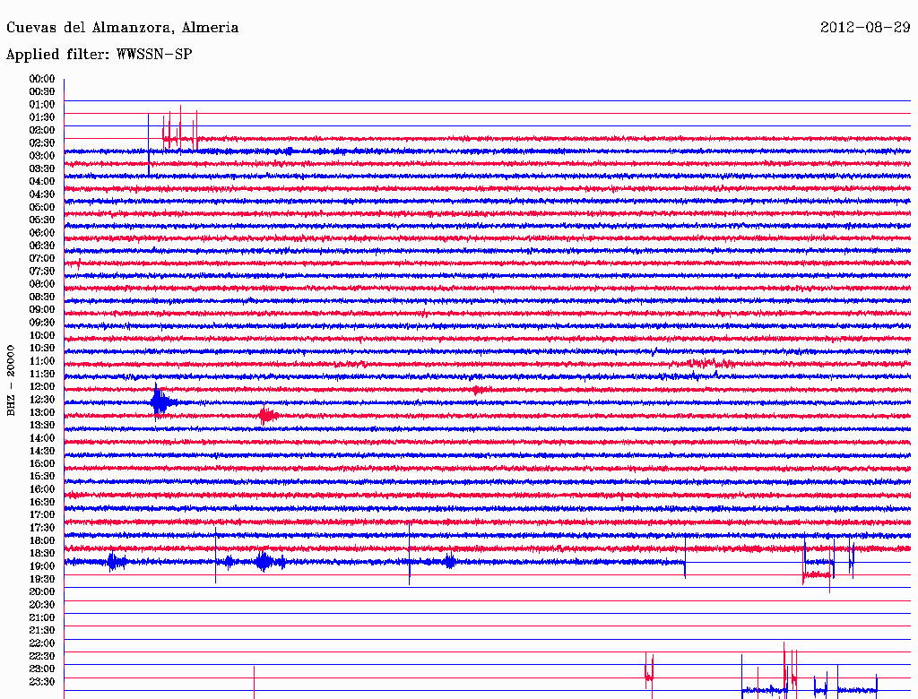Click the station title 'Cuevas del Almanzora, Almeria'
The image size is (918, 699).
pos(122,28)
